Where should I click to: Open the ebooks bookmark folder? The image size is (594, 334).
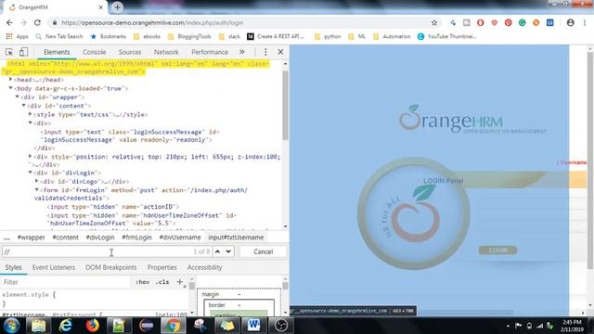147,36
